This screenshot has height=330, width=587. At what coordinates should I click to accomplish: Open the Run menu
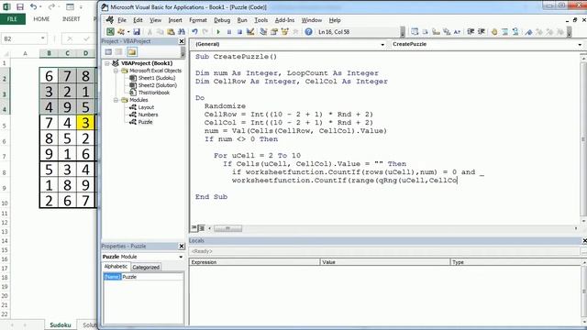pyautogui.click(x=242, y=20)
